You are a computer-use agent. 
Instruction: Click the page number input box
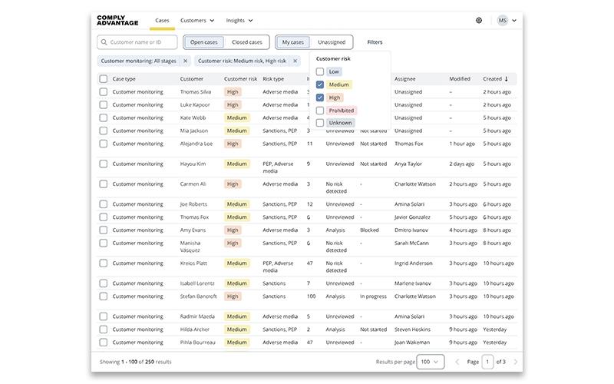pos(487,362)
